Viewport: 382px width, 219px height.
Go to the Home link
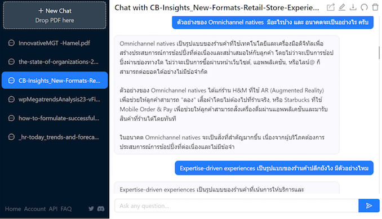coord(13,209)
